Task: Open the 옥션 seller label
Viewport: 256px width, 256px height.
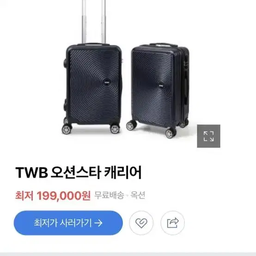Action: (138, 195)
